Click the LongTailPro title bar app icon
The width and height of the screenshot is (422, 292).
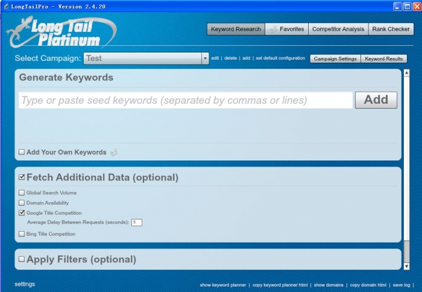coord(6,6)
